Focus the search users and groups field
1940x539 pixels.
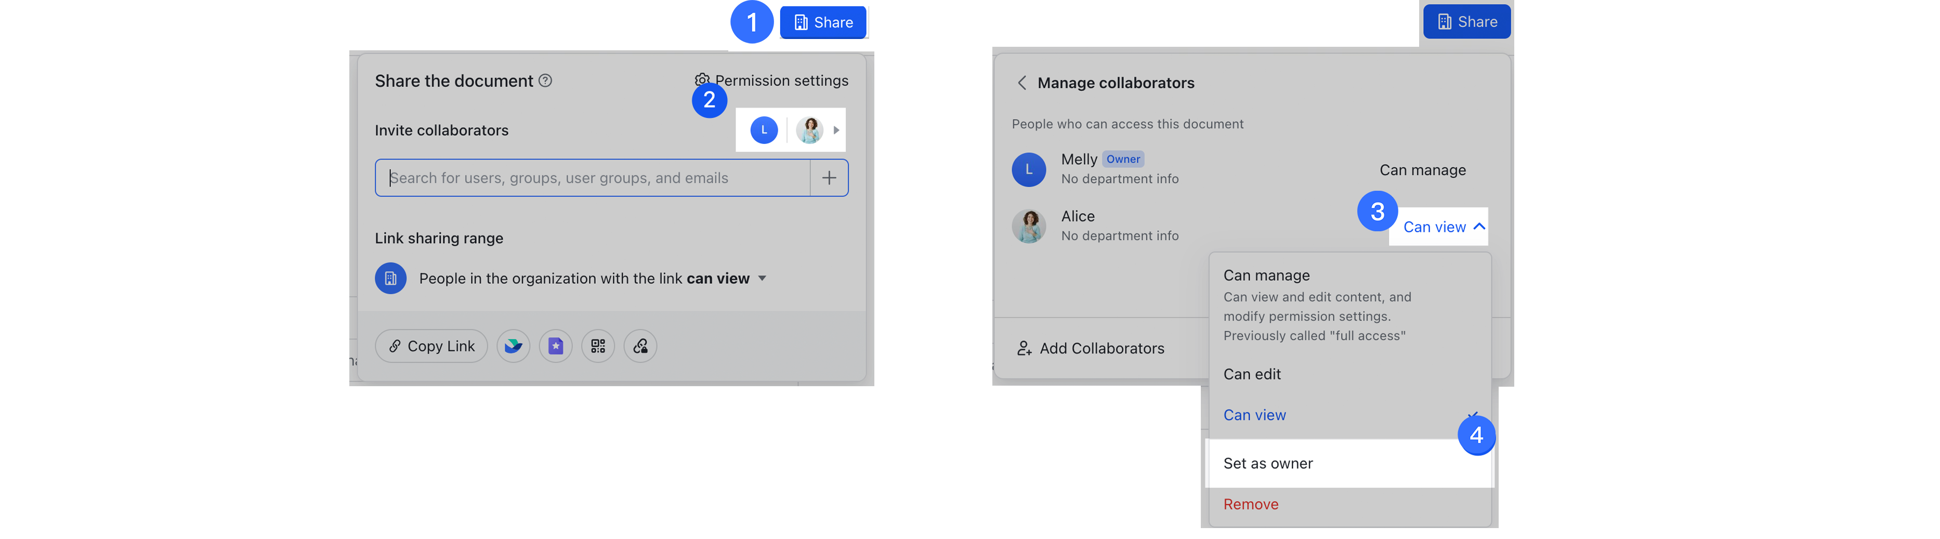click(593, 178)
